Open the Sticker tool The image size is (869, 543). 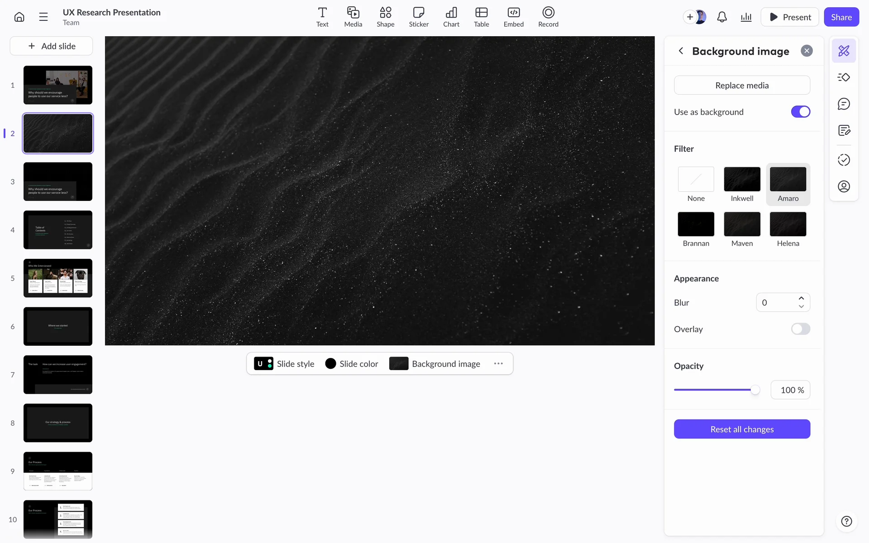coord(418,17)
